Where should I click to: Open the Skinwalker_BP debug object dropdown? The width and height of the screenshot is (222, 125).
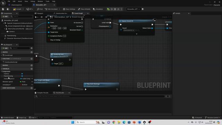pyautogui.click(x=133, y=9)
